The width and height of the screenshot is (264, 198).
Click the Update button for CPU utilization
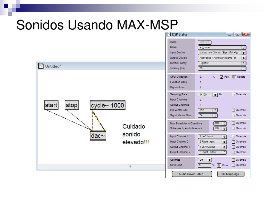(x=234, y=77)
